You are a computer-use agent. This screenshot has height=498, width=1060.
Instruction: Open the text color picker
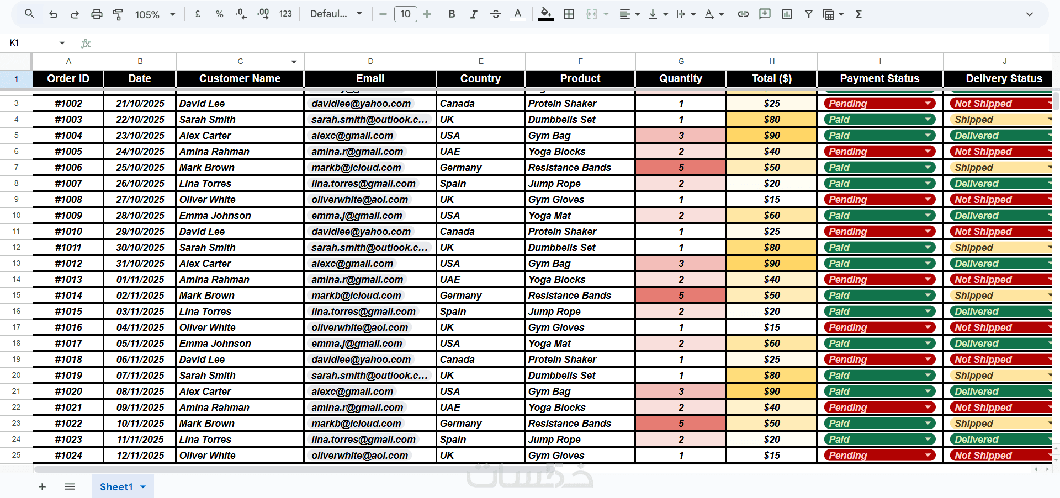point(518,14)
